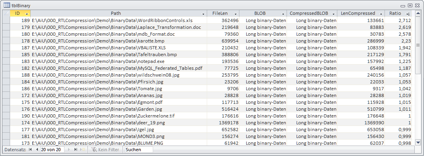Click the Ratio value 2,712
Viewport: 424px width, 156px height.
(405, 20)
